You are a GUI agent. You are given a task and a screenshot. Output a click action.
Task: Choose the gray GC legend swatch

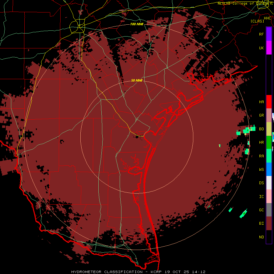click(269, 210)
